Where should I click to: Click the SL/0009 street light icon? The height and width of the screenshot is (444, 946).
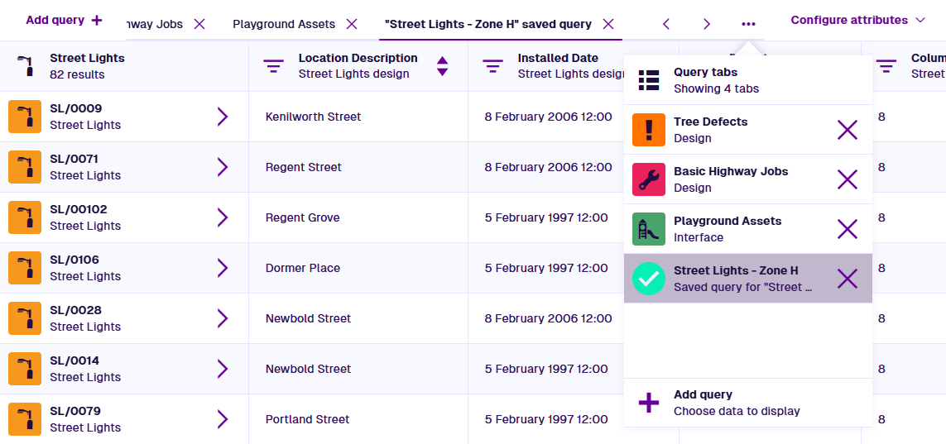pyautogui.click(x=25, y=117)
